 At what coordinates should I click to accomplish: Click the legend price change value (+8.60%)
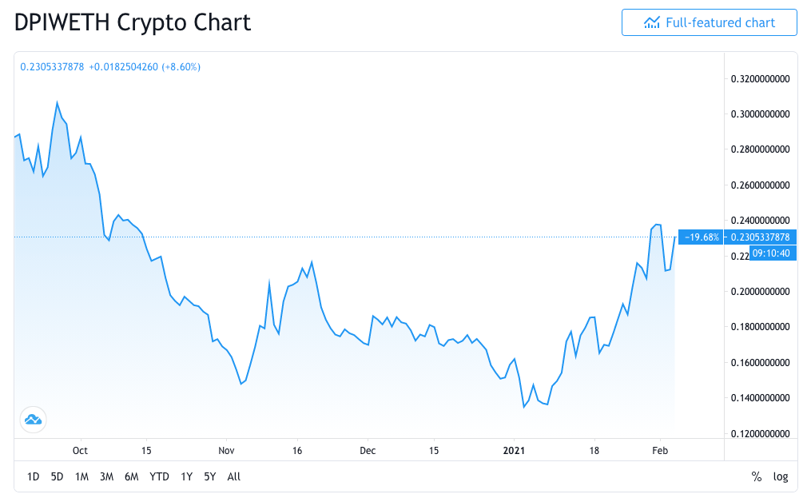[181, 66]
